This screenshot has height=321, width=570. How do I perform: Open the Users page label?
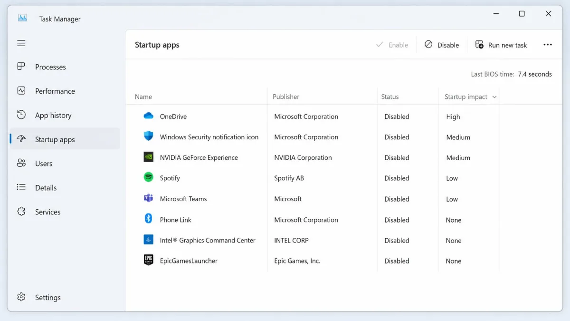coord(44,164)
